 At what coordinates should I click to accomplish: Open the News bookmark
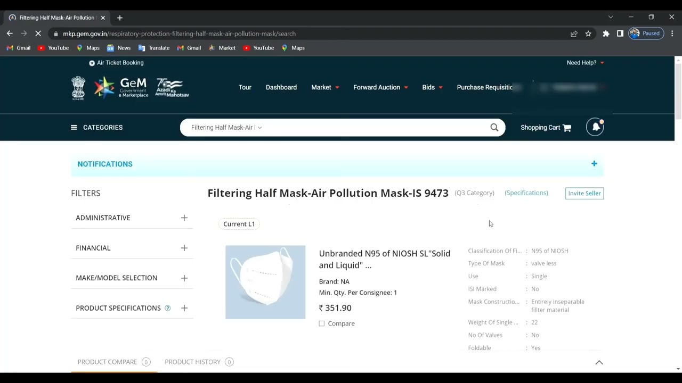pos(119,48)
